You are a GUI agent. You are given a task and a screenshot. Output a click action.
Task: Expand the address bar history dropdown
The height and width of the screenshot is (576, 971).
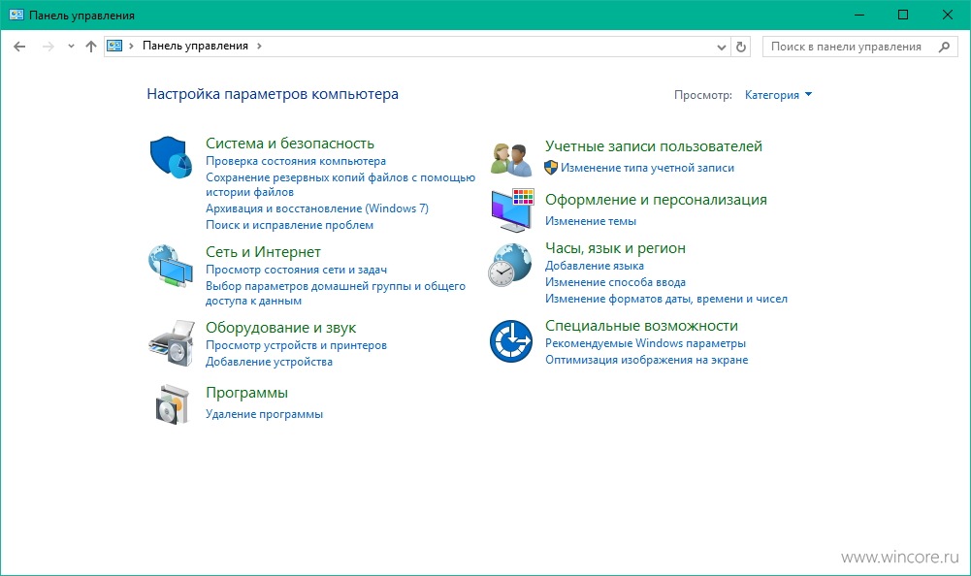(722, 48)
